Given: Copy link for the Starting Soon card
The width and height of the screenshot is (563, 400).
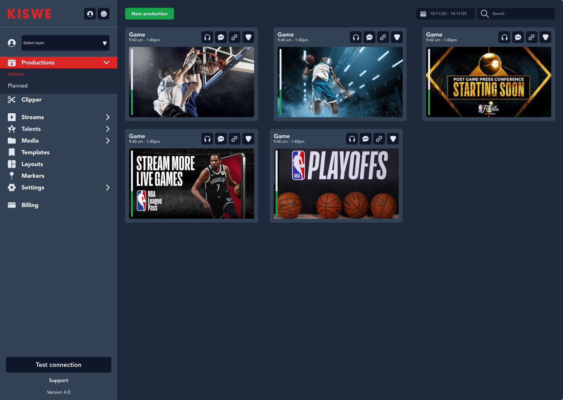Looking at the screenshot, I should (x=532, y=37).
